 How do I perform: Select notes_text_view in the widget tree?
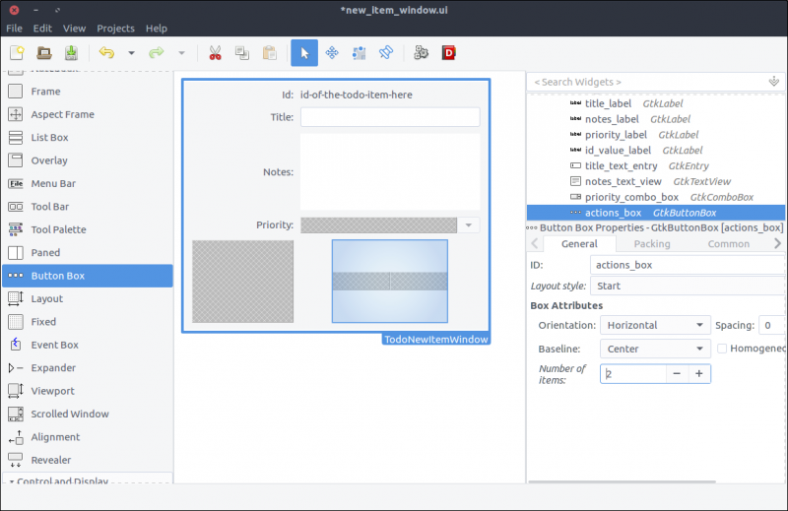pyautogui.click(x=625, y=181)
